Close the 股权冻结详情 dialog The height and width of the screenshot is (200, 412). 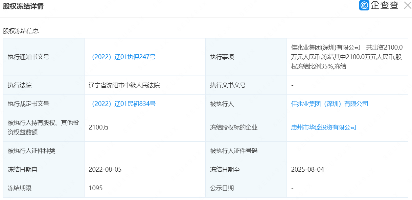[407, 6]
